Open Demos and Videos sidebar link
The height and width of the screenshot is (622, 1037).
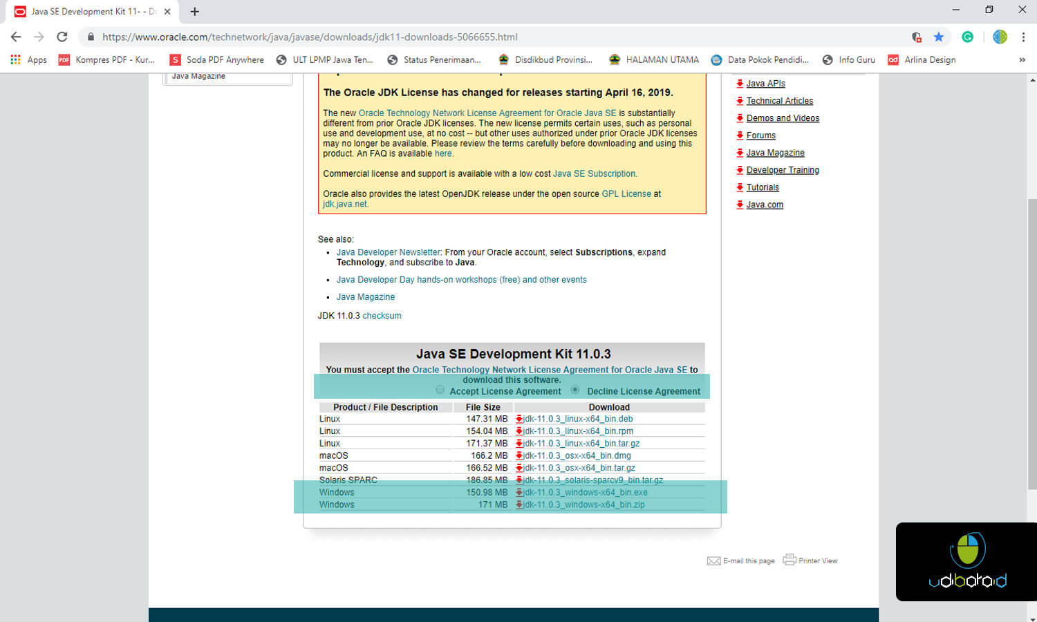click(x=783, y=118)
